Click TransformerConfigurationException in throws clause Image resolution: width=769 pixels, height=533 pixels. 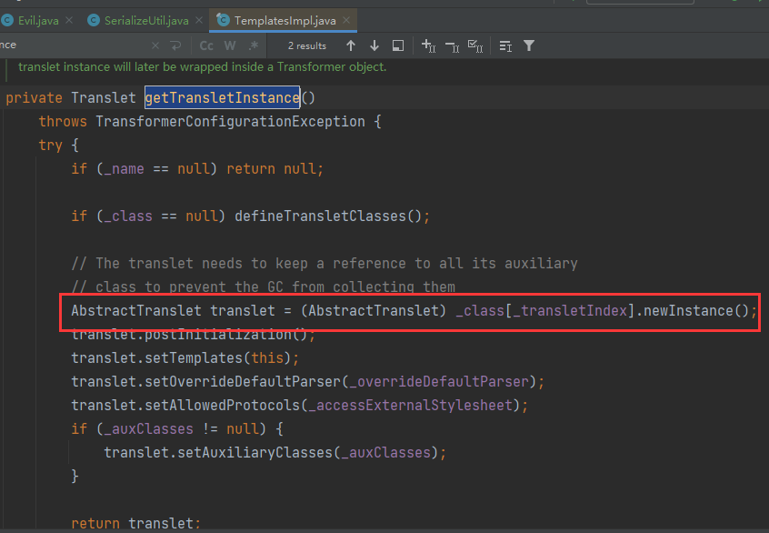coord(230,122)
